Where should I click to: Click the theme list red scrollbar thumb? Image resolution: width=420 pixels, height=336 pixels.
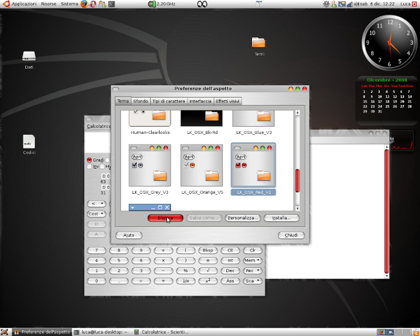click(297, 180)
